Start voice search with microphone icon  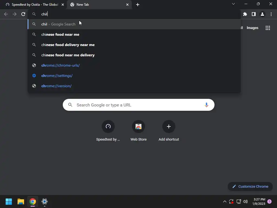tap(206, 105)
